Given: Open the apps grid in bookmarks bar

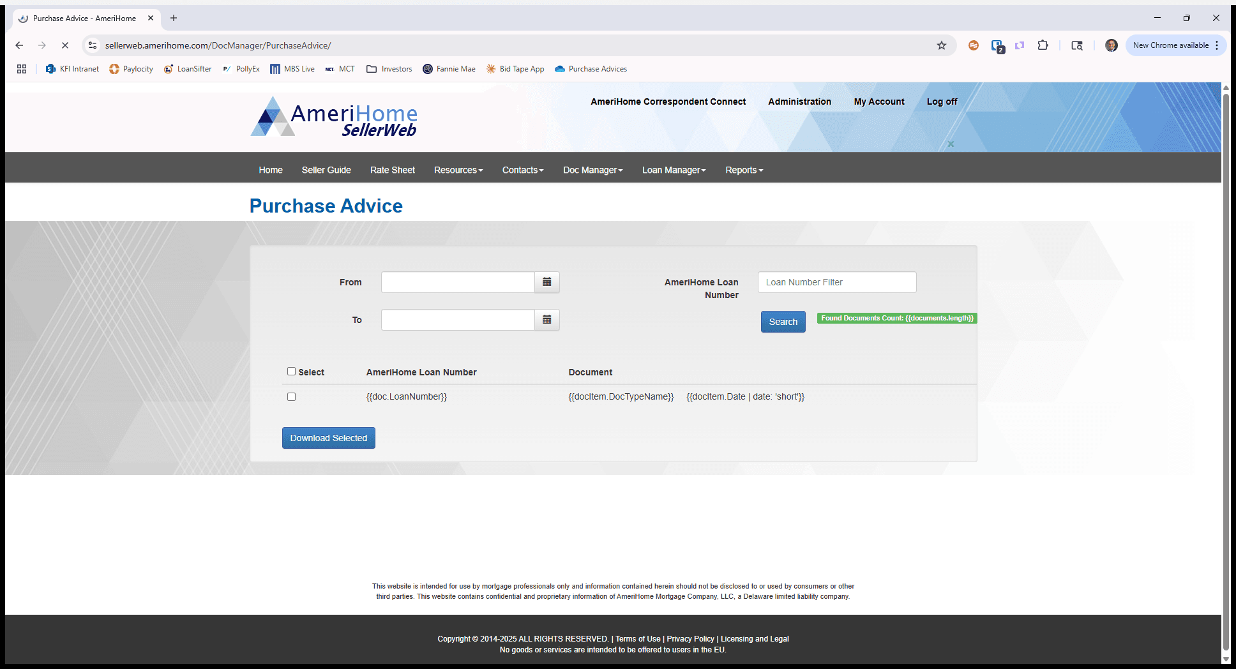Looking at the screenshot, I should tap(22, 69).
